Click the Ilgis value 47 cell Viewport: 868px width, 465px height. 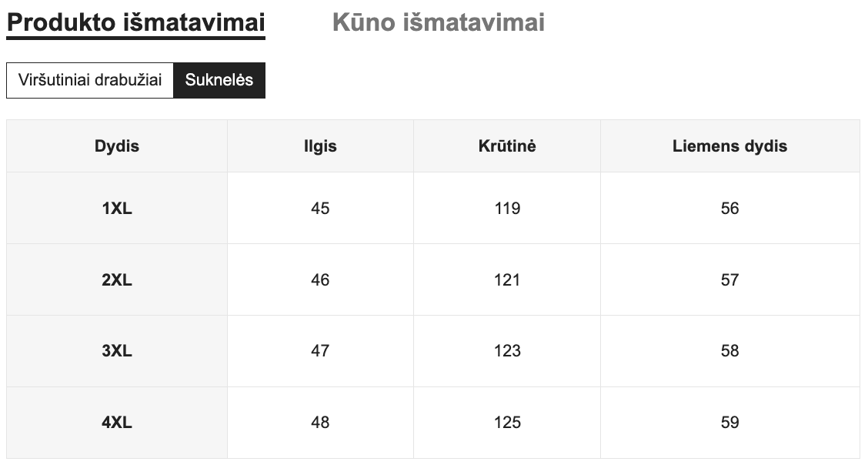[x=320, y=351]
